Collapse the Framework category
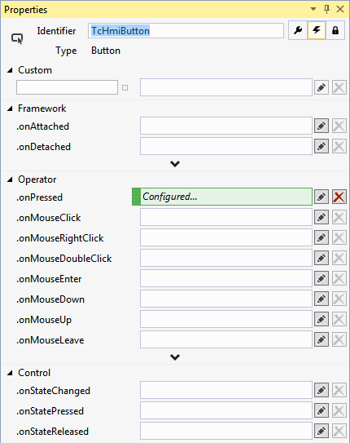Viewport: 350px width, 443px height. pyautogui.click(x=10, y=109)
